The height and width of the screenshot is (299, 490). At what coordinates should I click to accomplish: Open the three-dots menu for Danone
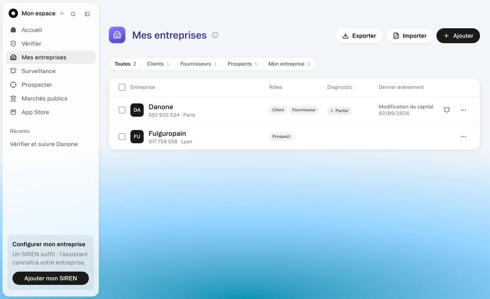click(463, 110)
